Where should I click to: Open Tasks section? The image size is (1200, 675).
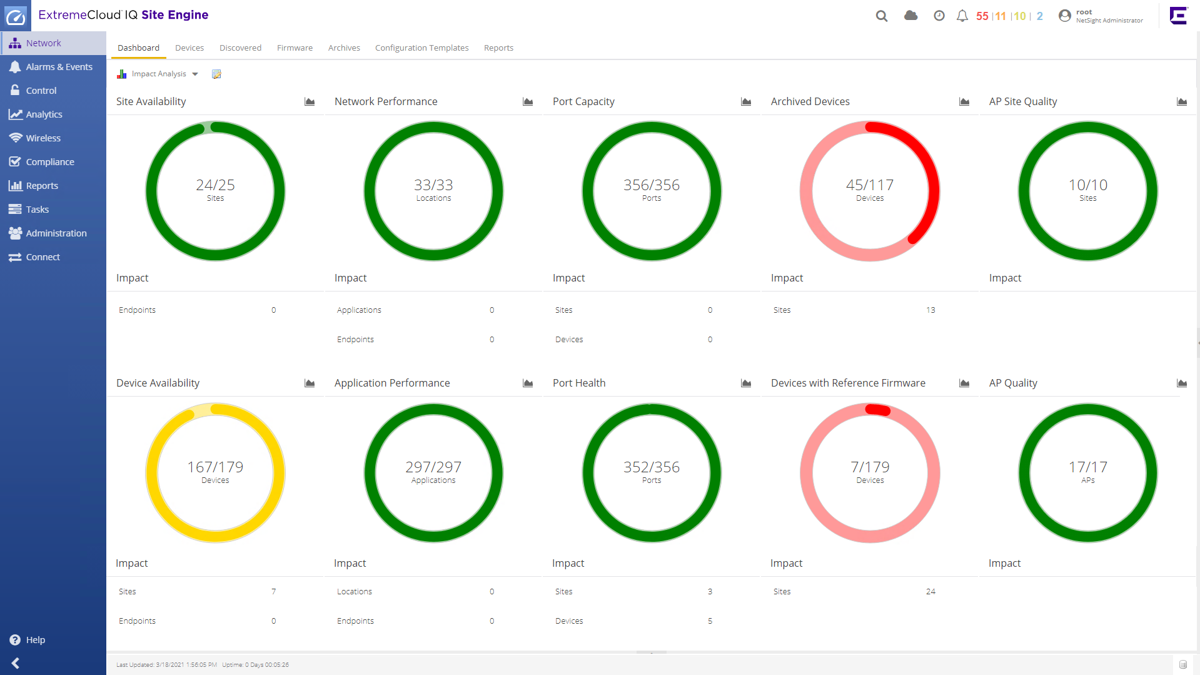coord(53,210)
